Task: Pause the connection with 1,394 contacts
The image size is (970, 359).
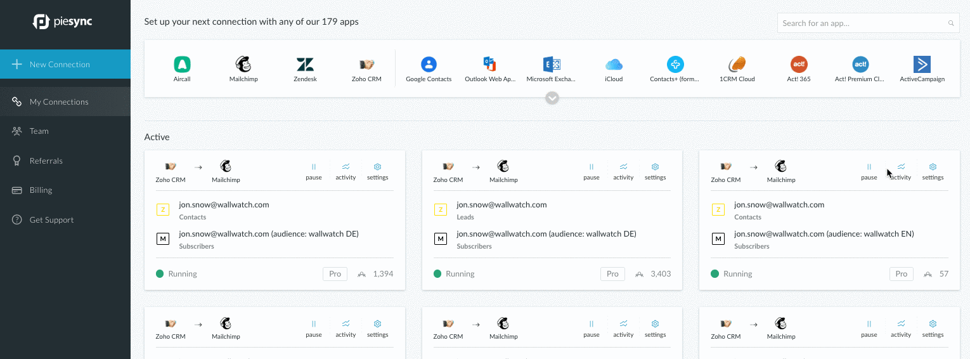Action: tap(313, 171)
